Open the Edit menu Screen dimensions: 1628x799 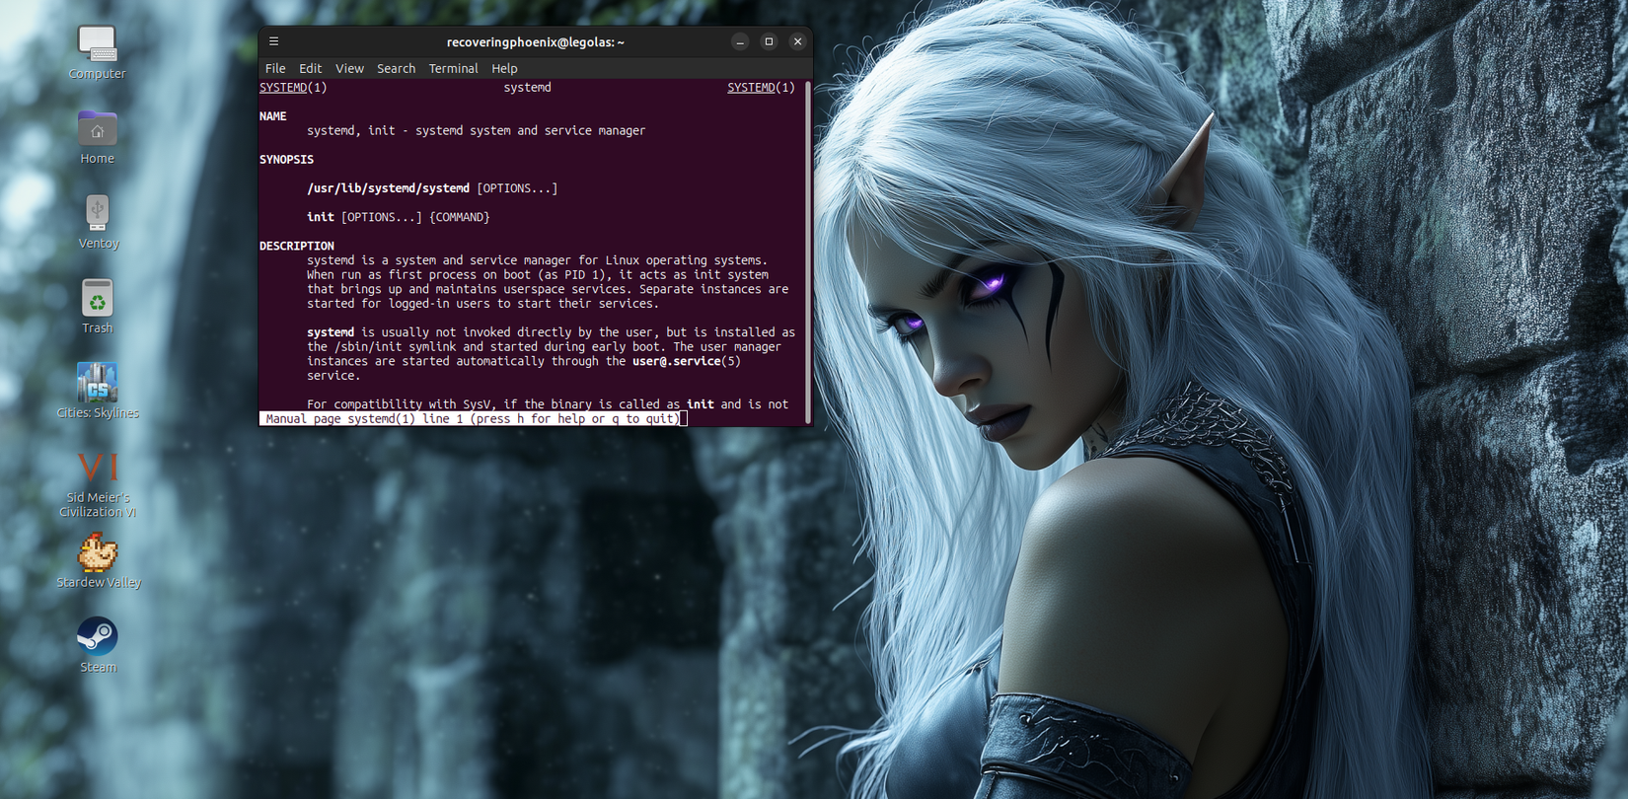coord(310,68)
